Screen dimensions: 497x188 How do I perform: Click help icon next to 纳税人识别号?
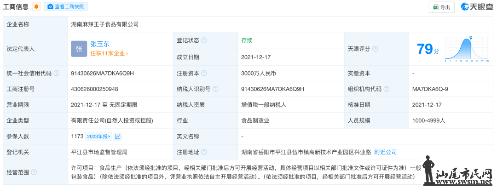[x=215, y=89]
